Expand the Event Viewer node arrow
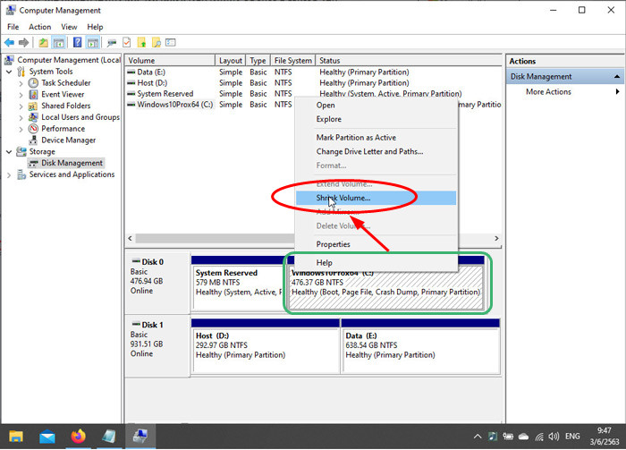This screenshot has height=450, width=626. pyautogui.click(x=21, y=95)
